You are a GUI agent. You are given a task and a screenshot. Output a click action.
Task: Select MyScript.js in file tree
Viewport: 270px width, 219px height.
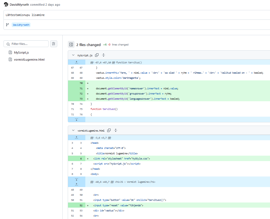pyautogui.click(x=21, y=53)
